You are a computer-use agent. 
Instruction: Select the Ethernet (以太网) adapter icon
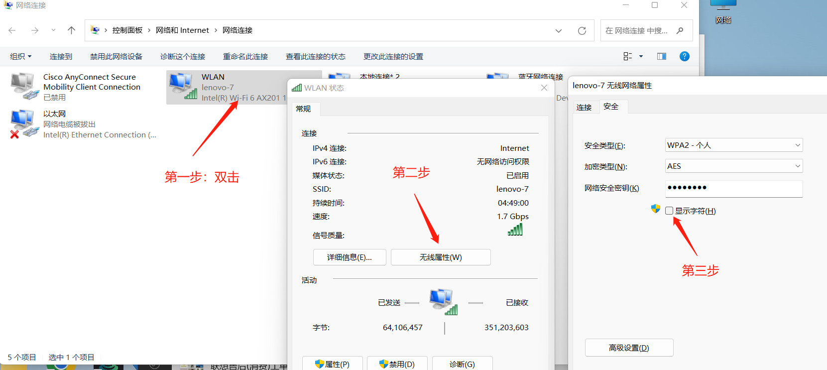click(24, 123)
